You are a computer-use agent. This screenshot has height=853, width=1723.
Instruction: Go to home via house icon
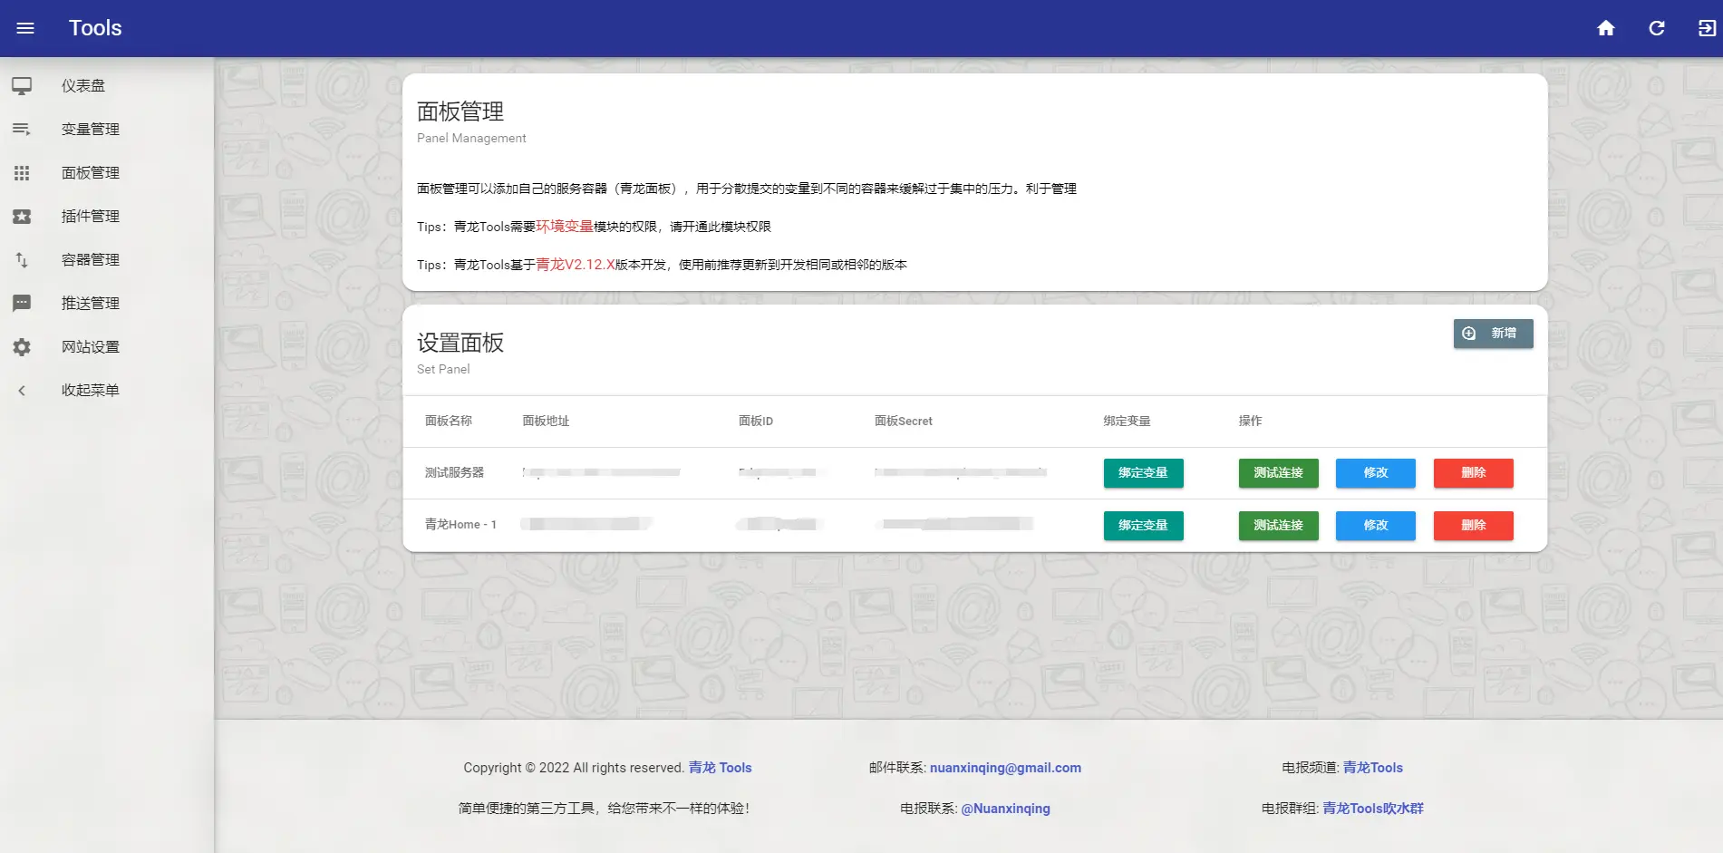click(1606, 28)
